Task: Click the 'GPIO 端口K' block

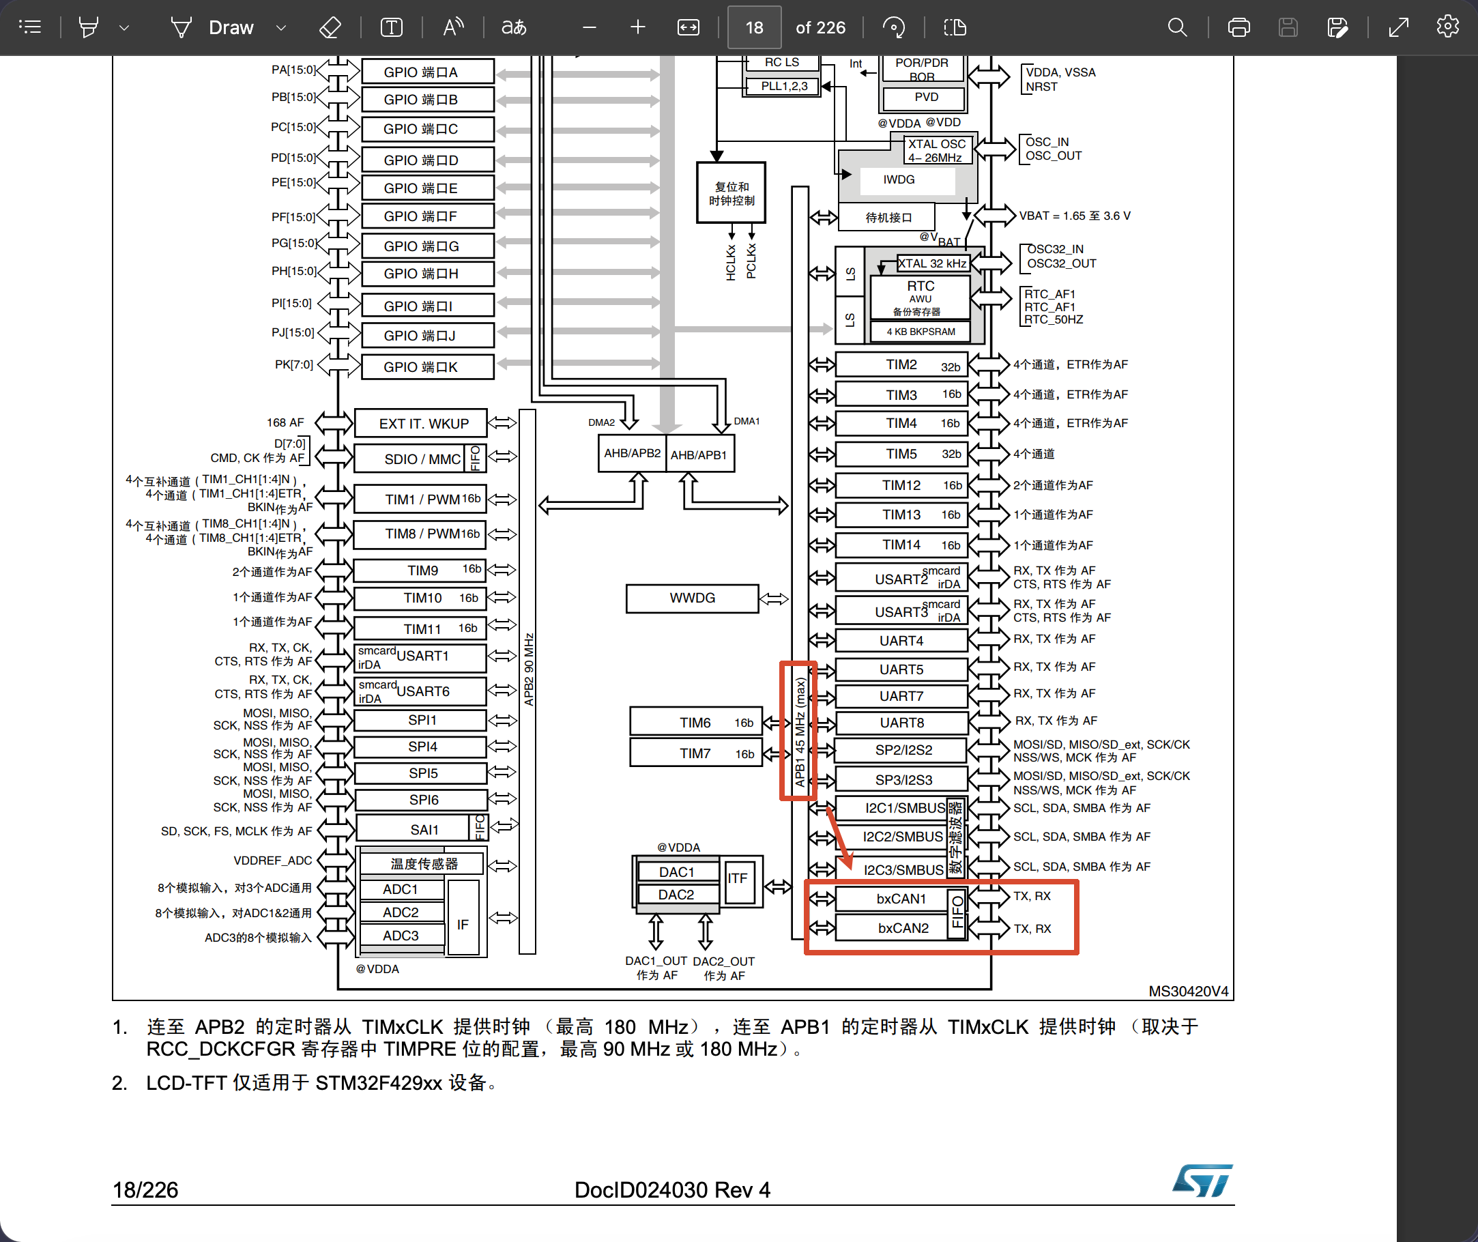Action: click(427, 367)
